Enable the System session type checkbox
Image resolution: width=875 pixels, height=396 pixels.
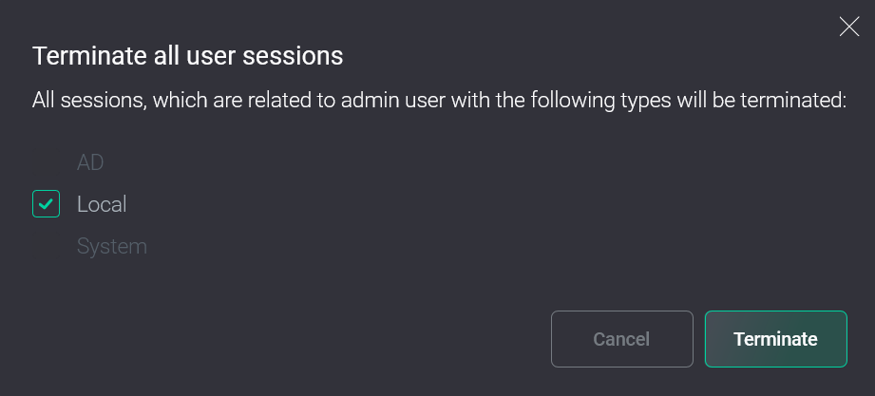[x=46, y=247]
